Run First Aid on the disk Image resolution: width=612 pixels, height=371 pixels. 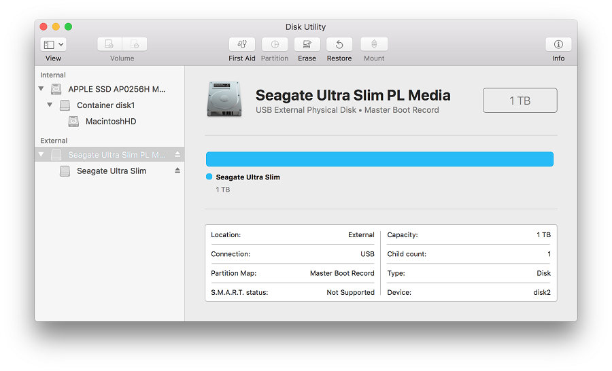241,44
